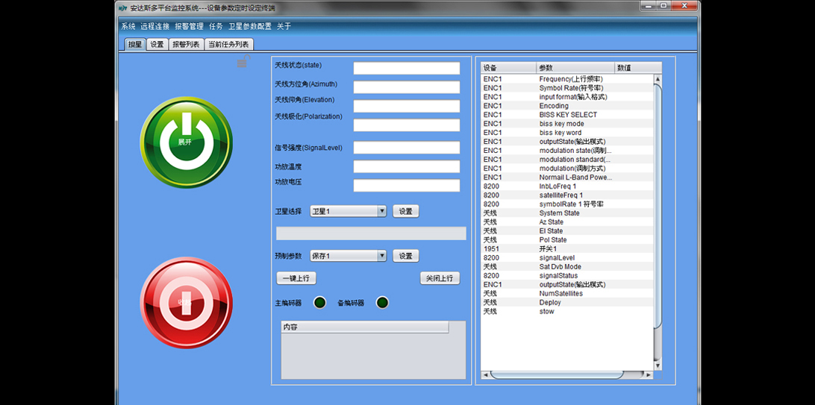Click the 一键上行 button
The height and width of the screenshot is (405, 815).
pos(296,278)
